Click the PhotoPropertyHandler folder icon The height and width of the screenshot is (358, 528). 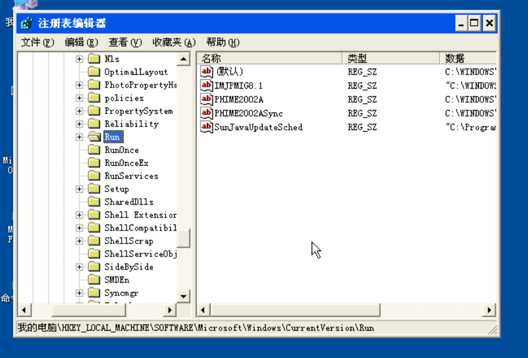tap(94, 85)
